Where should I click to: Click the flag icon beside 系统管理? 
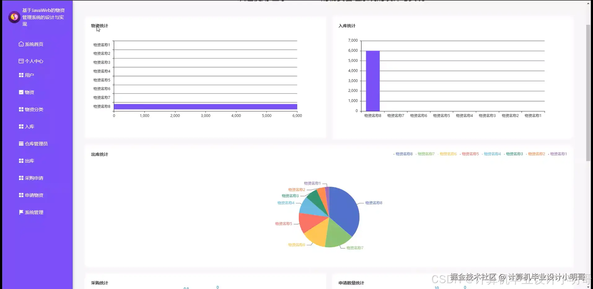pyautogui.click(x=21, y=212)
